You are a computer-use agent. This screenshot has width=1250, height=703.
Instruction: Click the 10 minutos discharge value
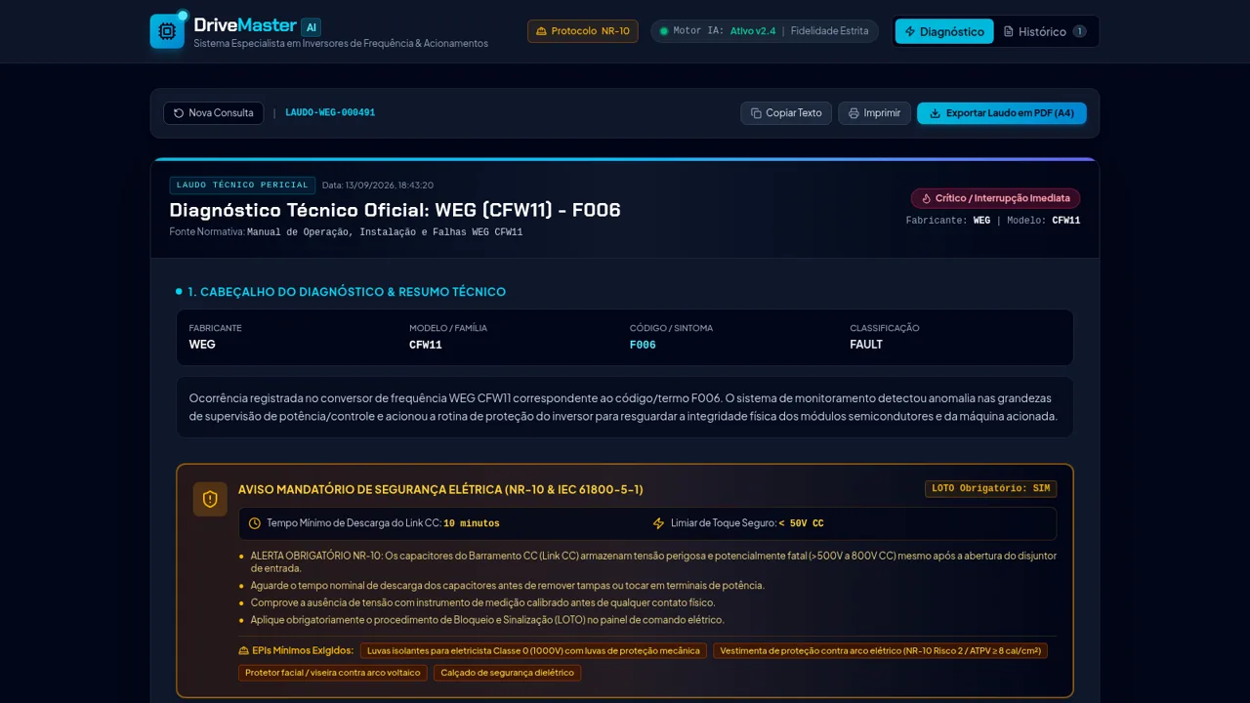pyautogui.click(x=472, y=523)
